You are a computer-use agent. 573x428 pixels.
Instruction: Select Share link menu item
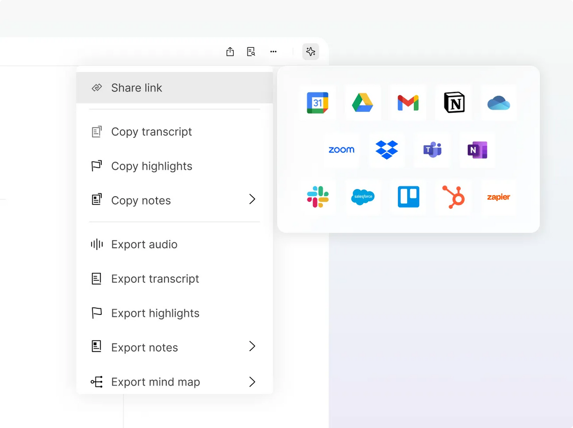tap(137, 88)
